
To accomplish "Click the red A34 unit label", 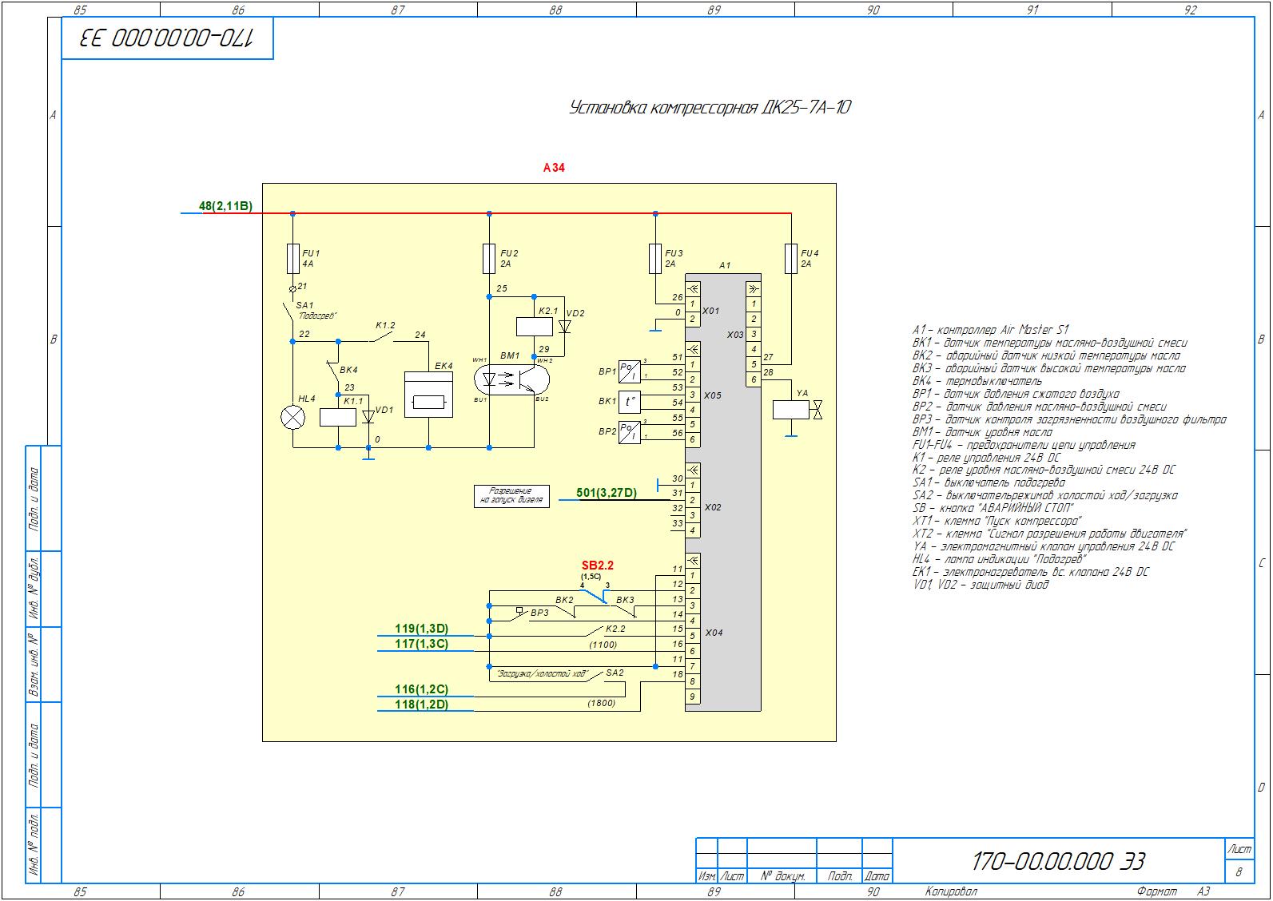I will pyautogui.click(x=554, y=168).
